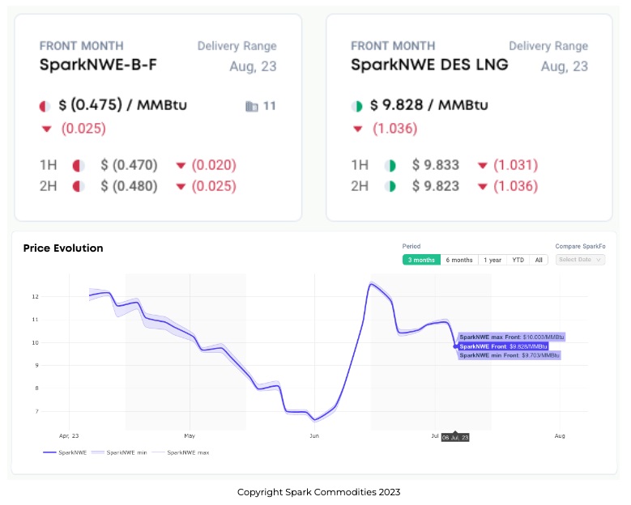Click half-circle icon beside $ (0.475) / MMBtu
Screen dimensions: 631x505
tap(45, 106)
